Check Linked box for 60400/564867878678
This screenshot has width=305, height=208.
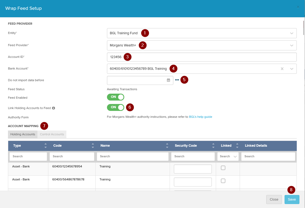coord(223,181)
